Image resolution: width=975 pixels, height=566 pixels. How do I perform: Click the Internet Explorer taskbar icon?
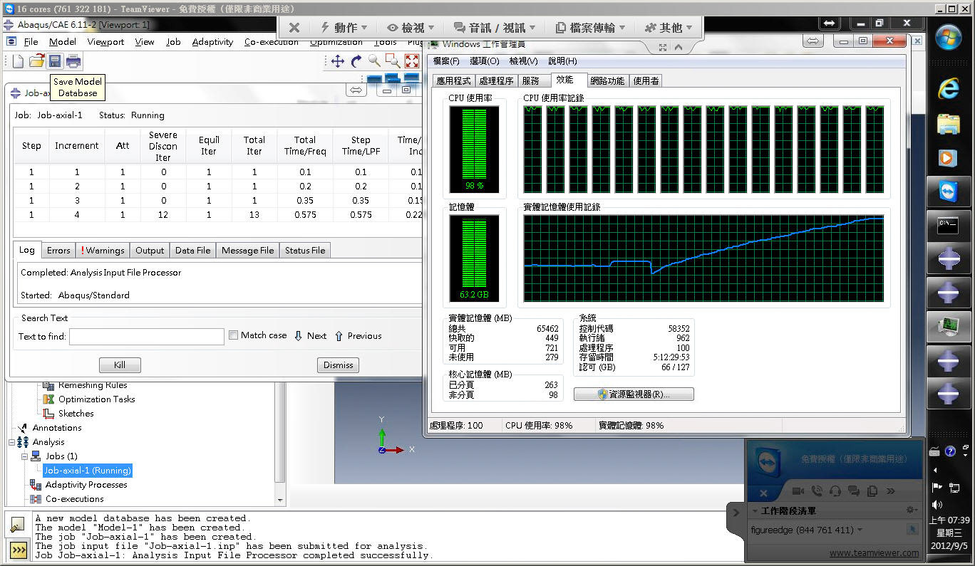tap(948, 88)
